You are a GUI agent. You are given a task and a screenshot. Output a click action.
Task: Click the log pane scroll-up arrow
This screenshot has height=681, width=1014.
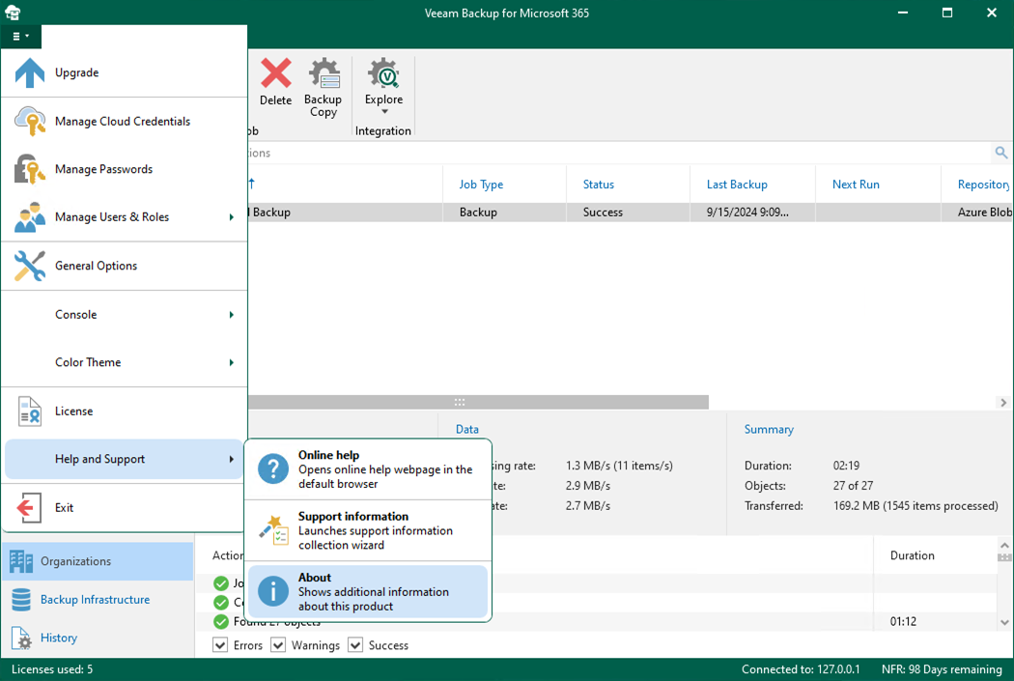pos(1004,545)
